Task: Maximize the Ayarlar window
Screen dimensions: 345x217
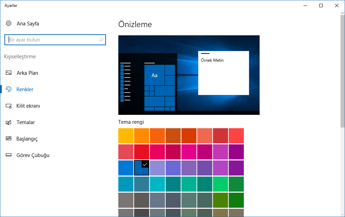Action: (x=321, y=5)
